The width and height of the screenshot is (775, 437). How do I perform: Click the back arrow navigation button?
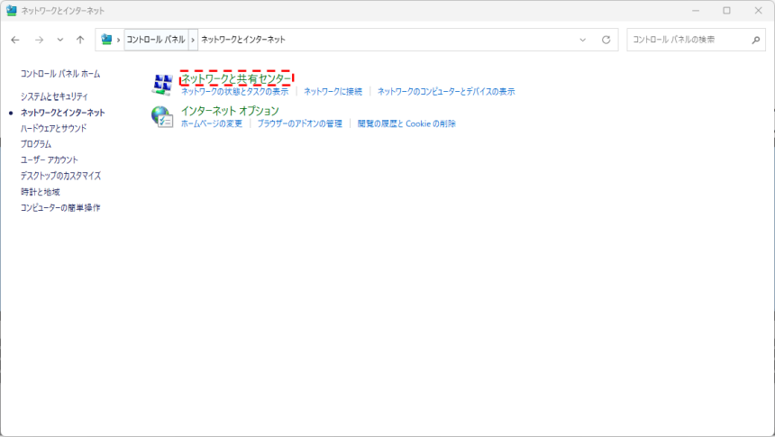point(15,40)
